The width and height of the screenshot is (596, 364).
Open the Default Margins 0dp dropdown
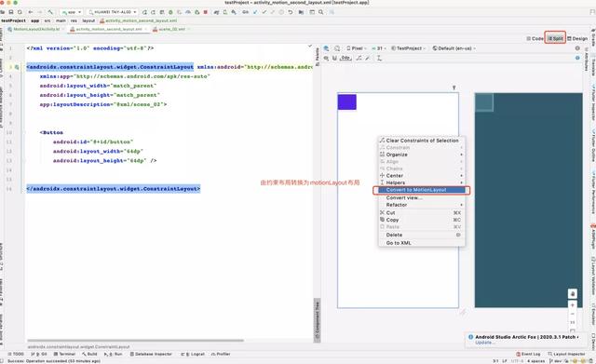[345, 58]
